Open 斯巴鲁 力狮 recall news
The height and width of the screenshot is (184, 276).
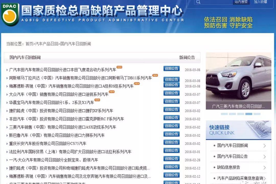pos(57,135)
